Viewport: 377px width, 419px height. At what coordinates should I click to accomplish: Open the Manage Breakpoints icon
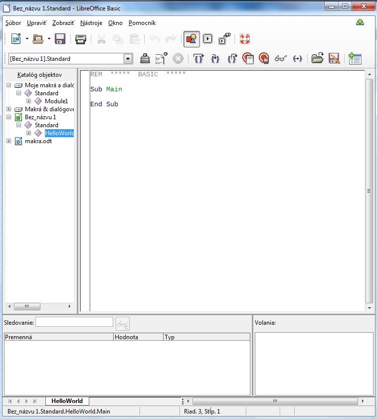click(x=248, y=58)
